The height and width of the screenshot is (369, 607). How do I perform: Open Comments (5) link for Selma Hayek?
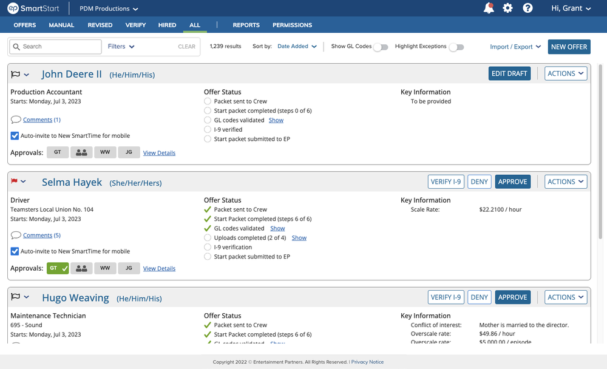coord(42,235)
